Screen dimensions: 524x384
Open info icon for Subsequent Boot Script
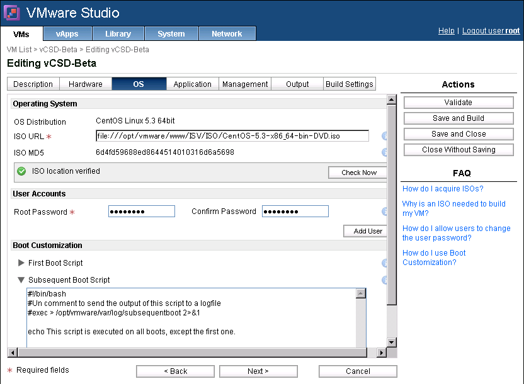384,280
